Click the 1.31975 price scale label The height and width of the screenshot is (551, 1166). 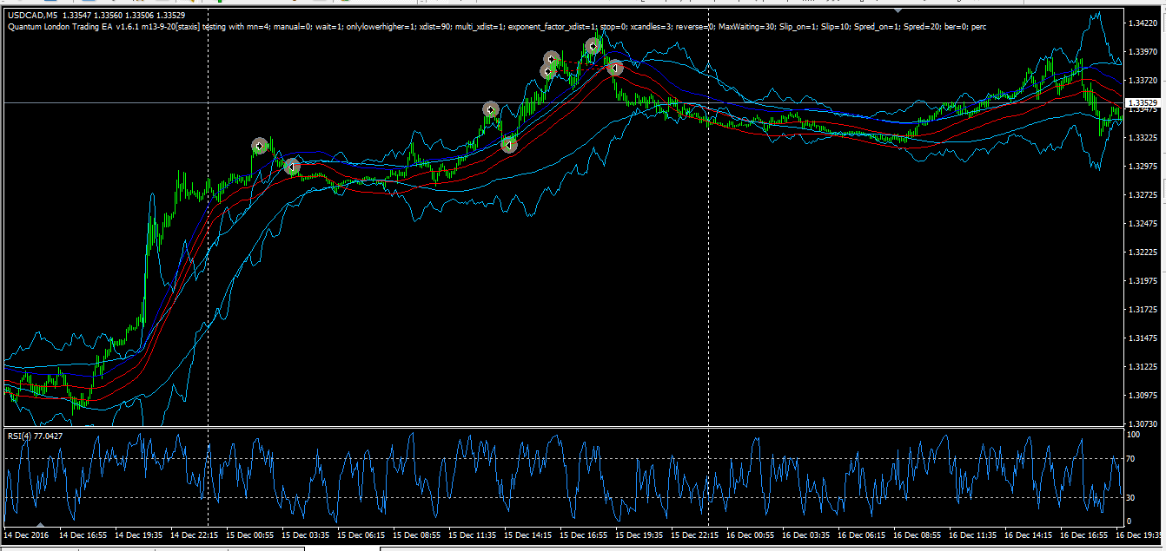tap(1142, 281)
